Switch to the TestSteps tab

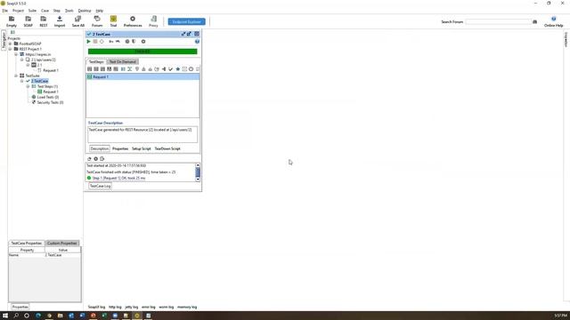[x=96, y=61]
